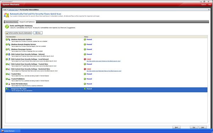Follow the Set Local Intranet default level link
This screenshot has height=133, width=213.
(x=104, y=61)
